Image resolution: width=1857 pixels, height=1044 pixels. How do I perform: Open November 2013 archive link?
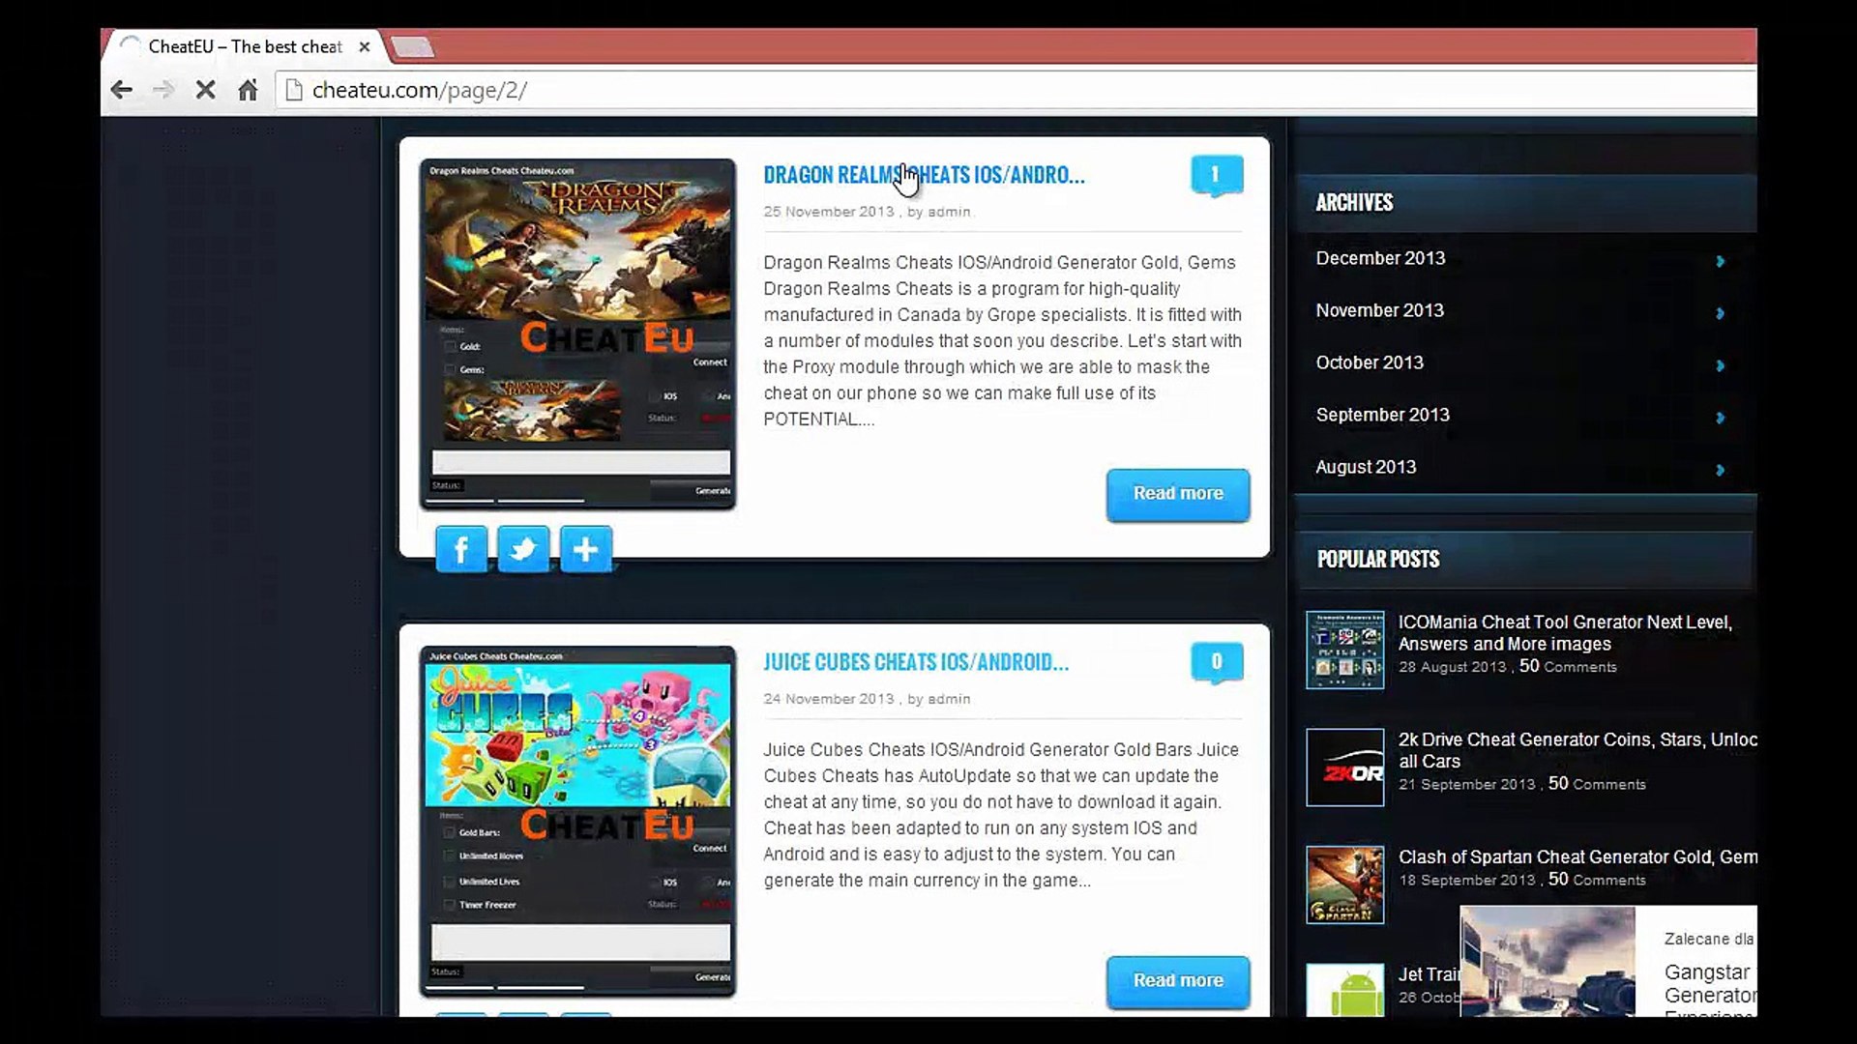pos(1379,310)
